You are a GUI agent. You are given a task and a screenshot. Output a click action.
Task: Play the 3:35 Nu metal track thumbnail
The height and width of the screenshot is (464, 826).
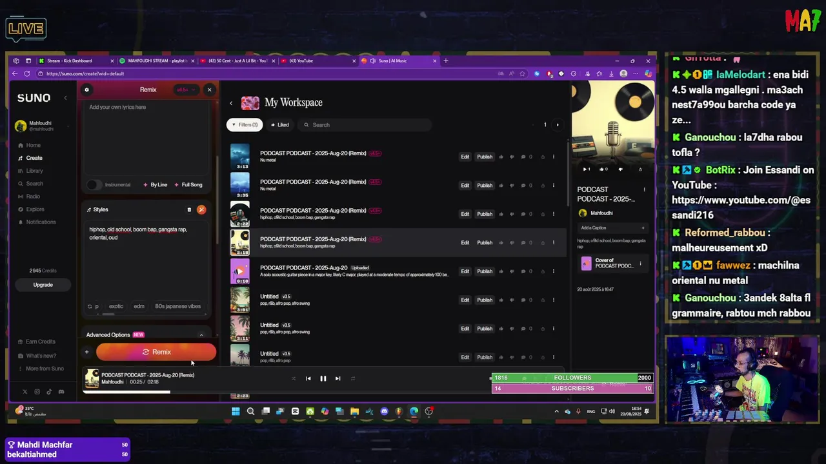click(240, 186)
